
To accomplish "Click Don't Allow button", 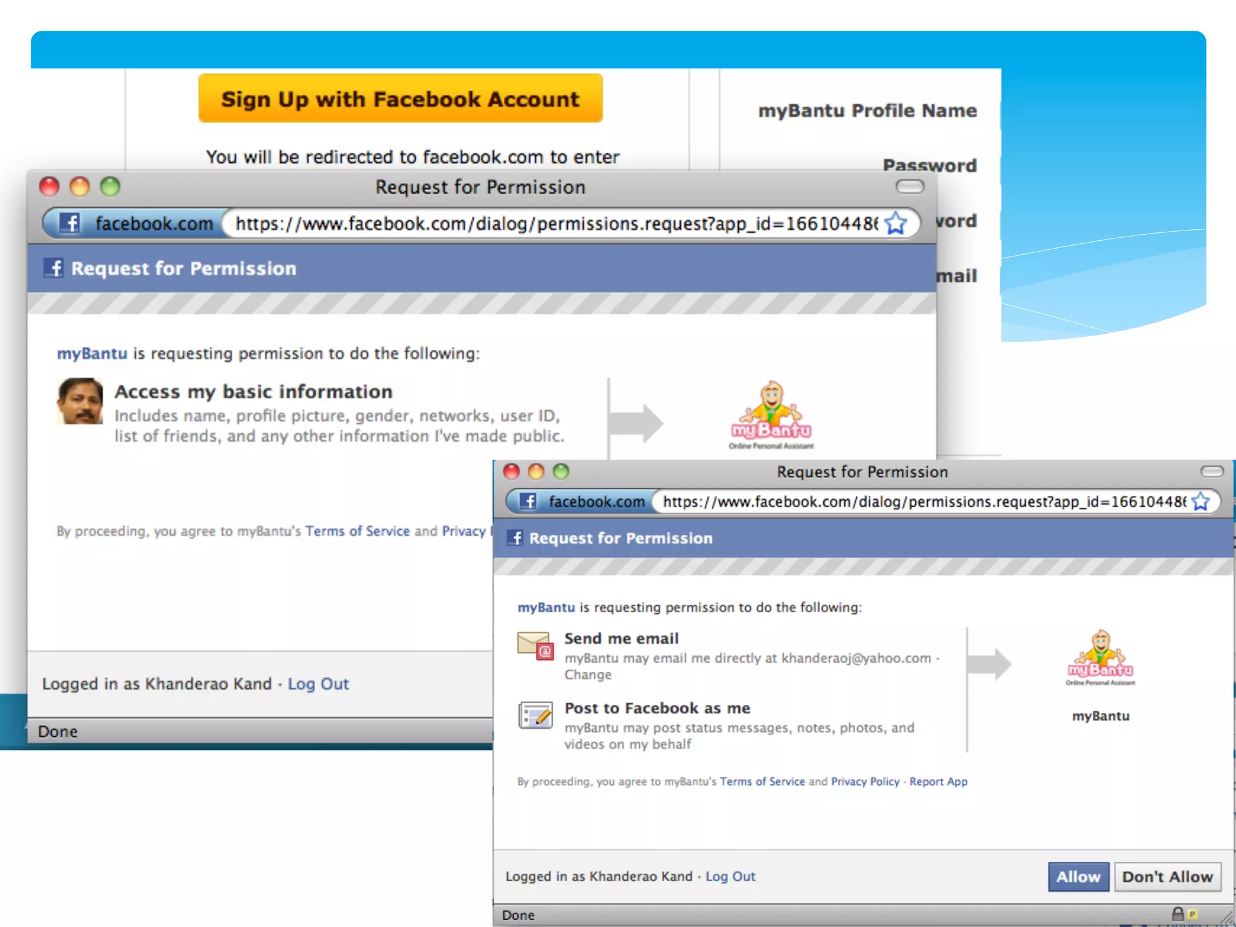I will pyautogui.click(x=1167, y=876).
